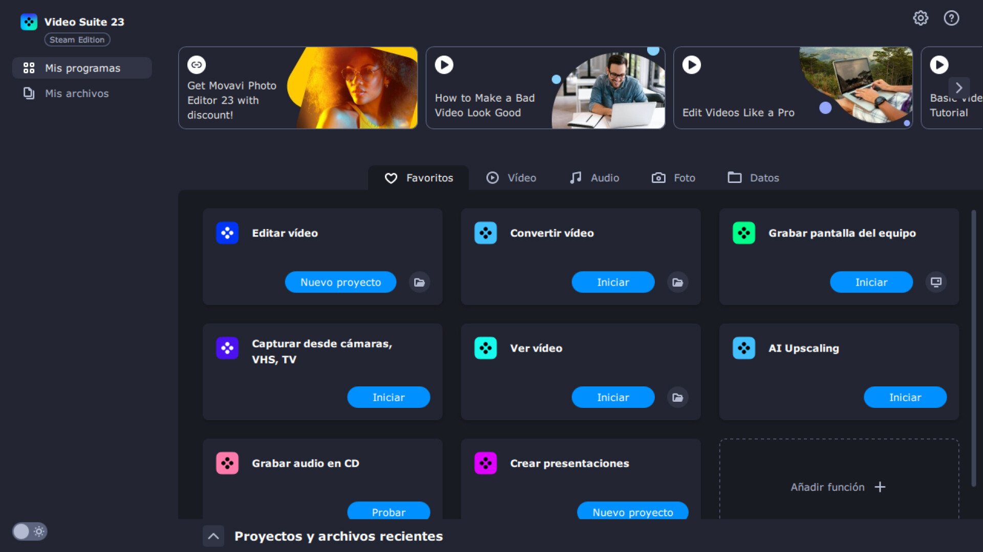
Task: Click the Capturar desde cámaras app icon
Action: (x=227, y=348)
